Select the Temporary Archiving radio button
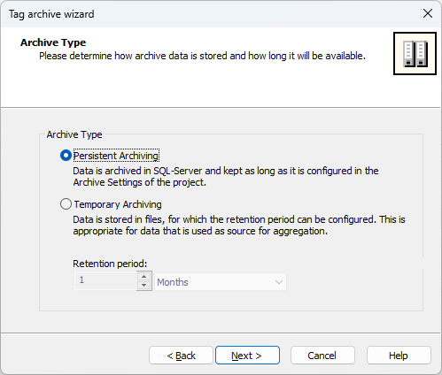This screenshot has width=442, height=375. (66, 204)
